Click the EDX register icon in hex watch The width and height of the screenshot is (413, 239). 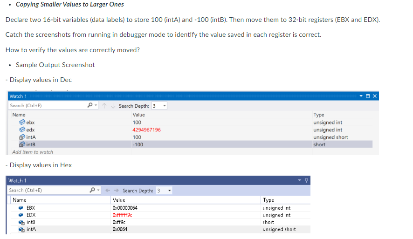21,215
